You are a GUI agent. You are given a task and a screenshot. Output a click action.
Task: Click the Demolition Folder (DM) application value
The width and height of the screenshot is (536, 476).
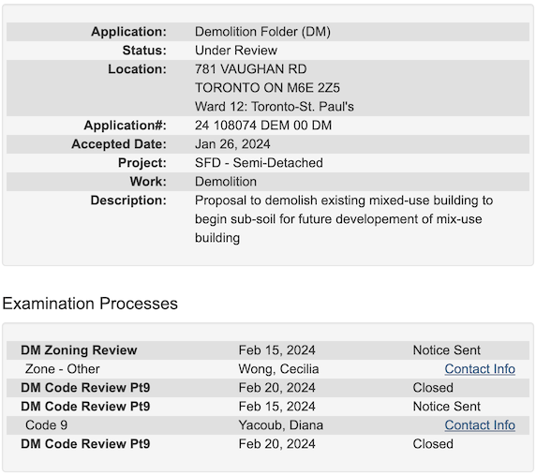click(262, 32)
